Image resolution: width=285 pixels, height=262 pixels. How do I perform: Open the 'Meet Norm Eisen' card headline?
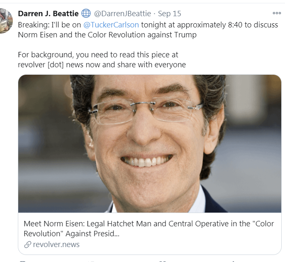coord(149,228)
